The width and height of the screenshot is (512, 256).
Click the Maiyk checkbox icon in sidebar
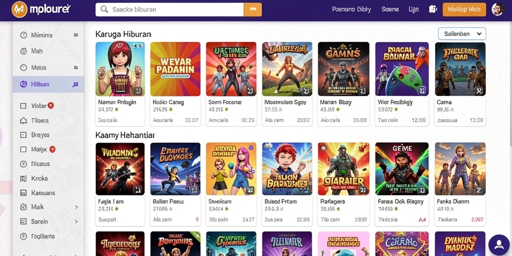[x=23, y=149]
